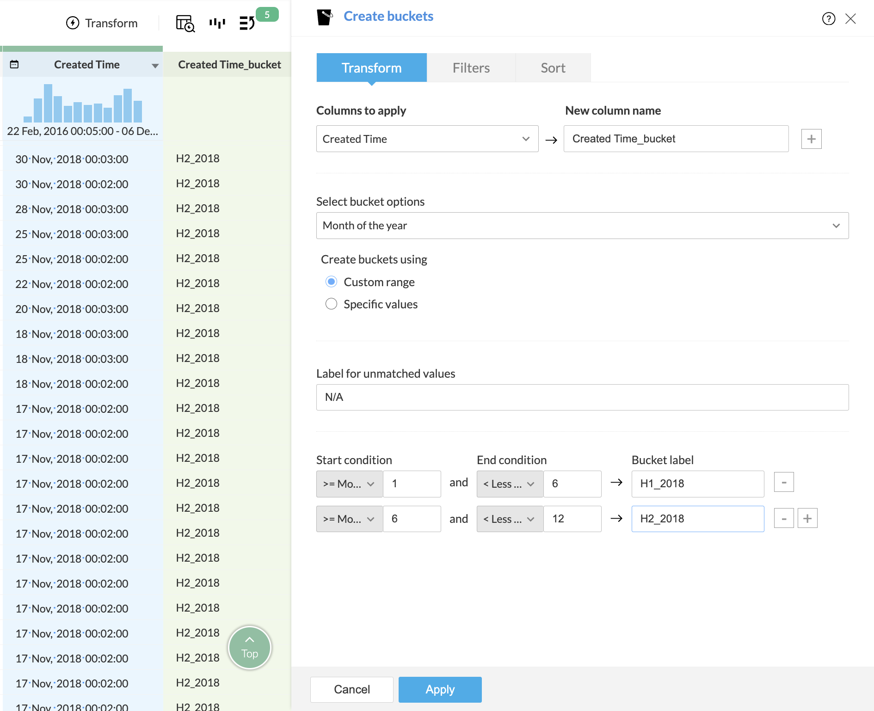Expand Created Time column header menu
This screenshot has width=874, height=711.
point(155,66)
